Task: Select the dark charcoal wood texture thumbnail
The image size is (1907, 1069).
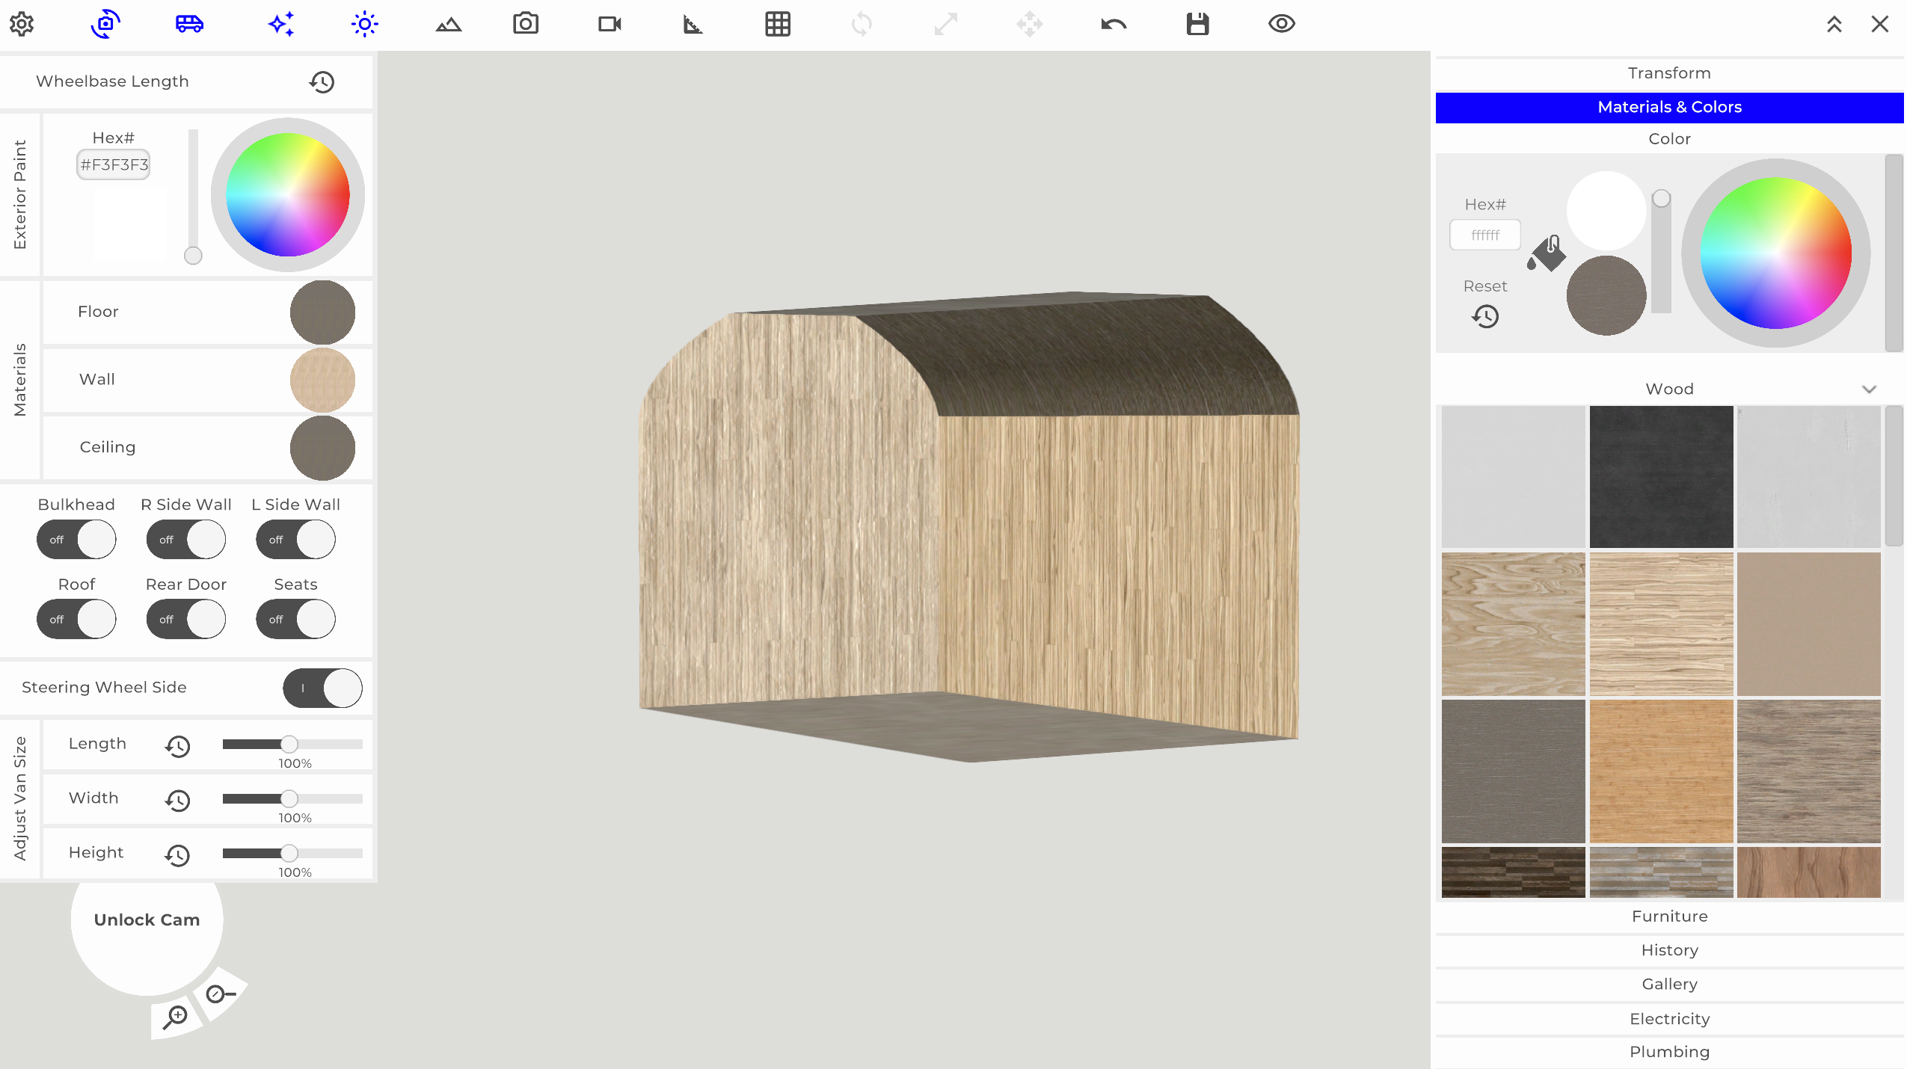Action: coord(1661,477)
